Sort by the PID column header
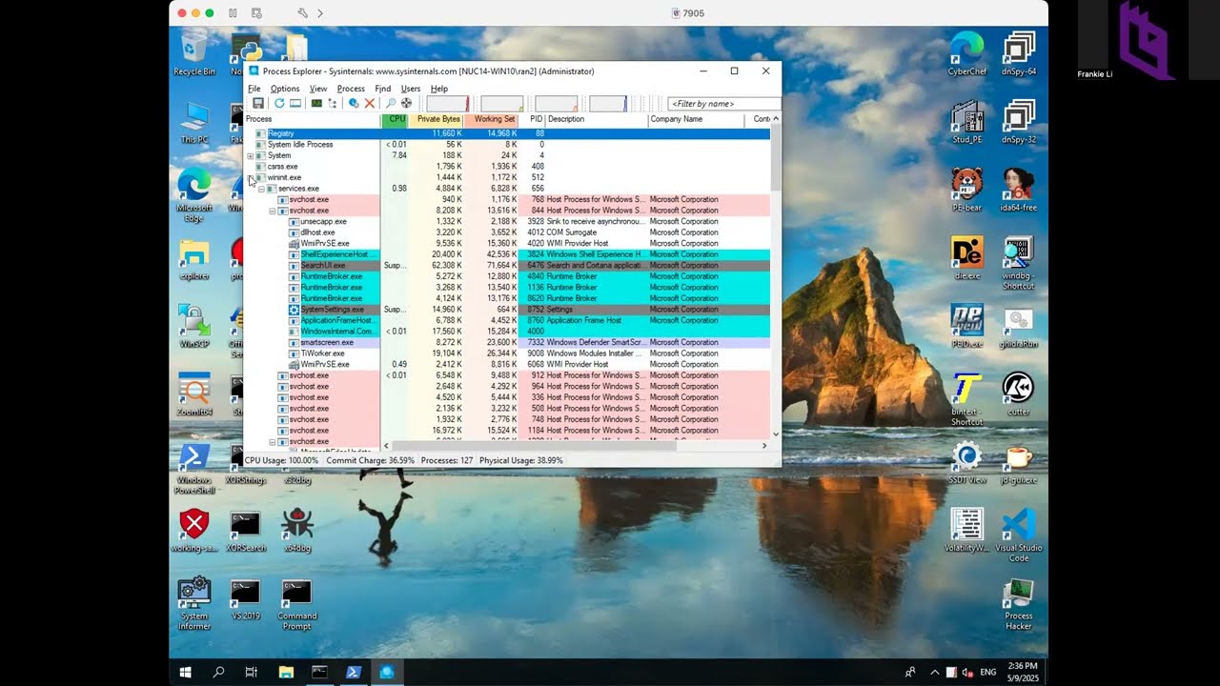 532,119
